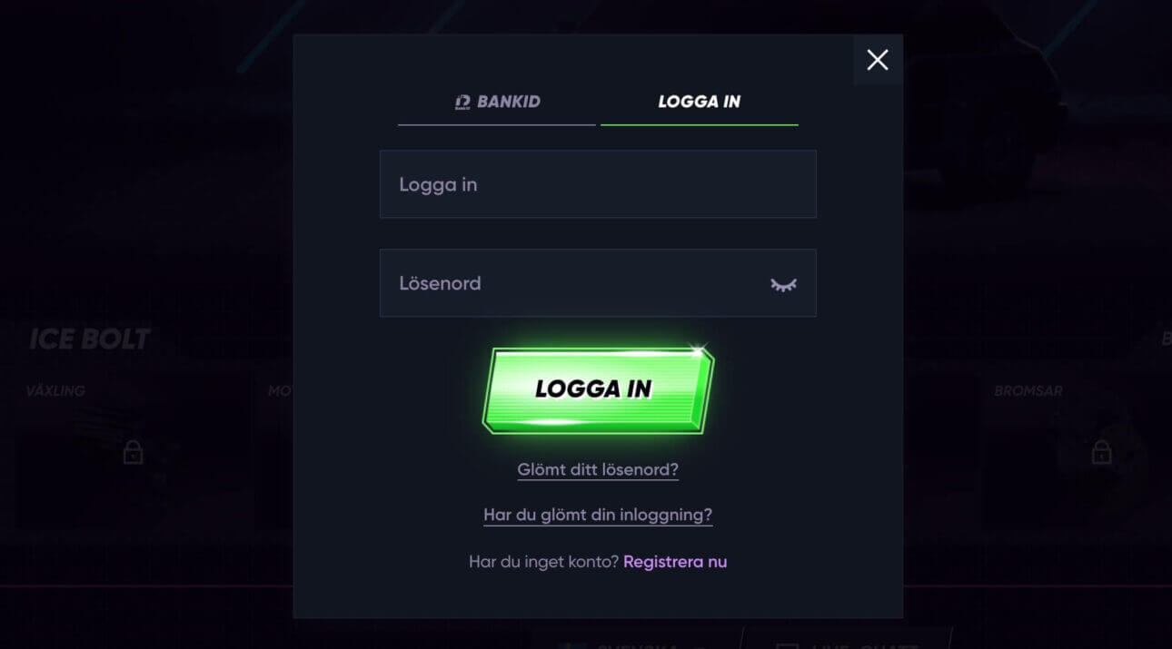The height and width of the screenshot is (649, 1172).
Task: Focus the Logga in username field
Action: point(598,184)
